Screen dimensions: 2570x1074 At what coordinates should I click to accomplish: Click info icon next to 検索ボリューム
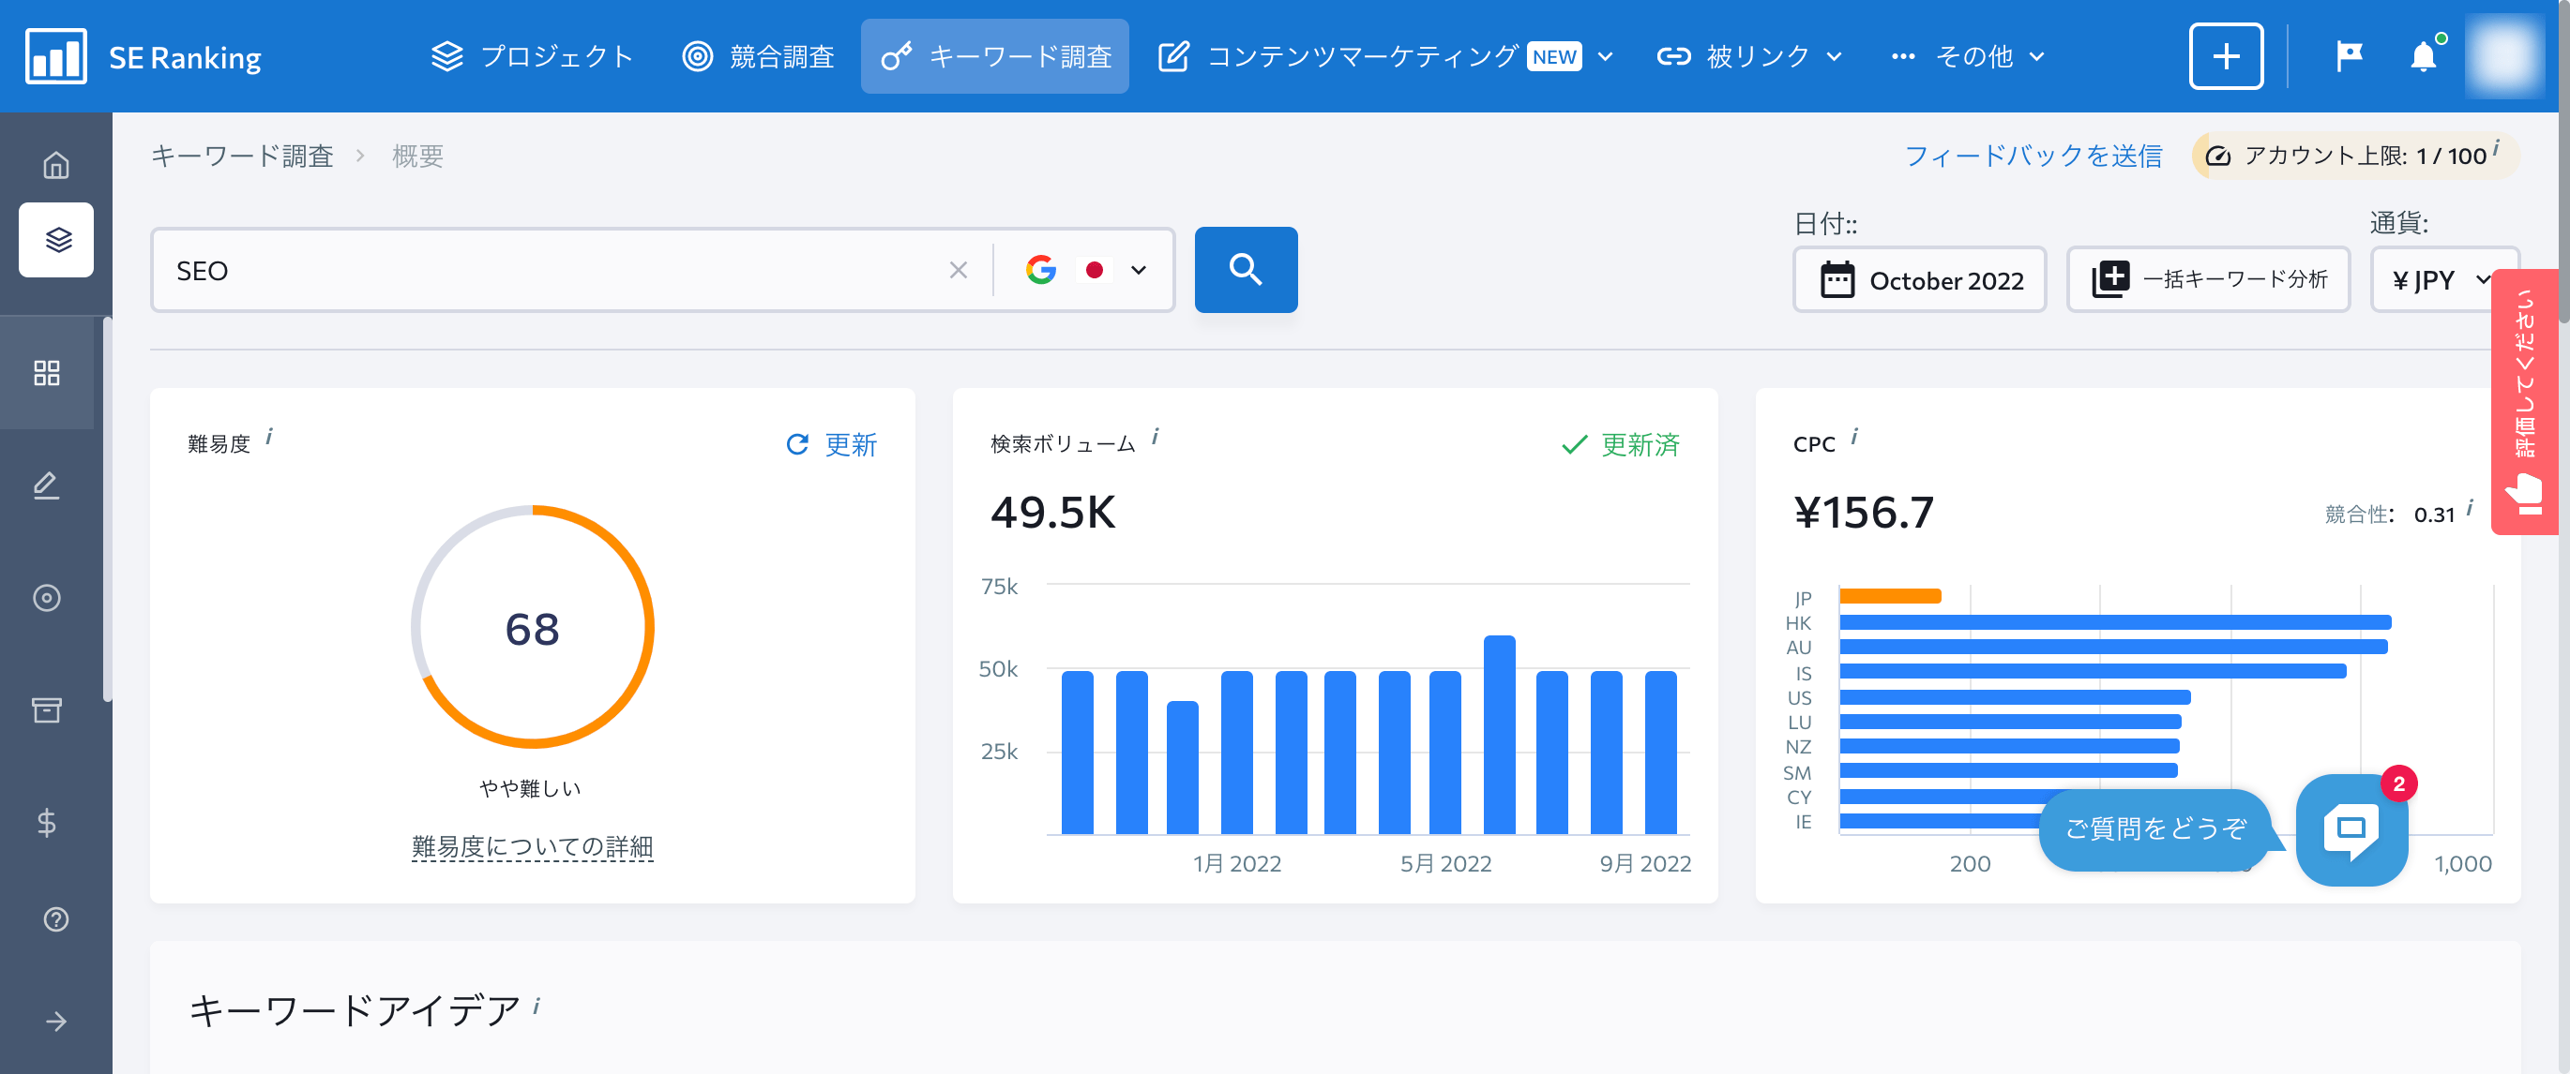(1156, 437)
